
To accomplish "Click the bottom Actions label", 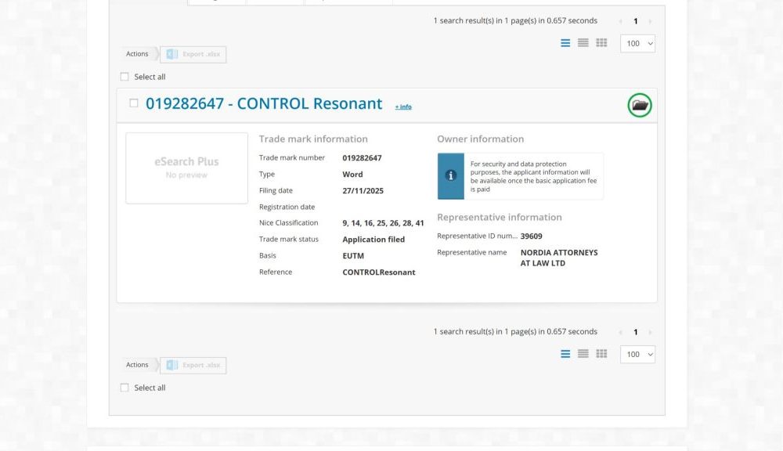I will pos(137,365).
